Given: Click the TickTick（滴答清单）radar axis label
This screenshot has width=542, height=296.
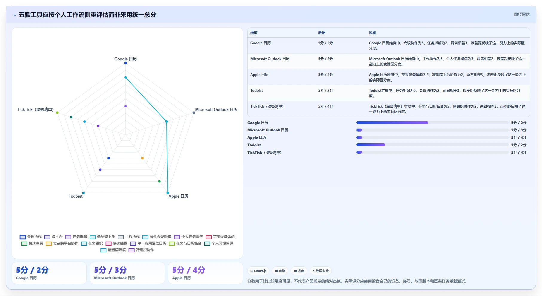Looking at the screenshot, I should [x=35, y=109].
